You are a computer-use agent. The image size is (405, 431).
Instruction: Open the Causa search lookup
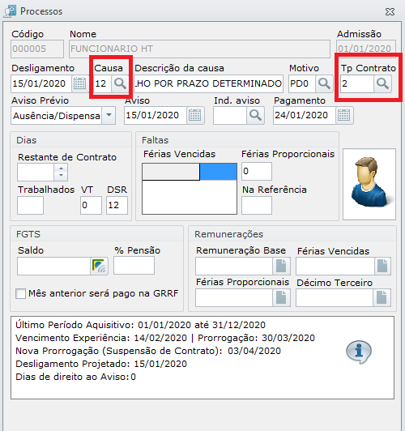[x=120, y=83]
